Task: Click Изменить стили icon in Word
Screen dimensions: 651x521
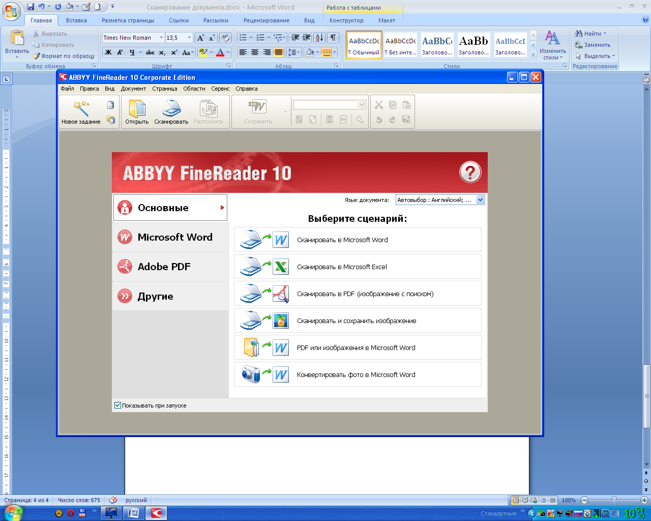Action: tap(552, 39)
